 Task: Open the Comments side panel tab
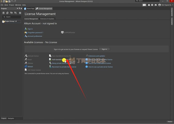[x=172, y=21]
